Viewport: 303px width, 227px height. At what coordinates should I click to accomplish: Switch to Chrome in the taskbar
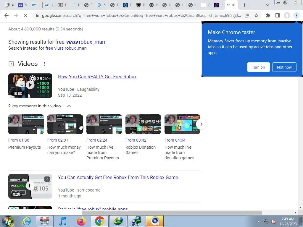point(99,221)
